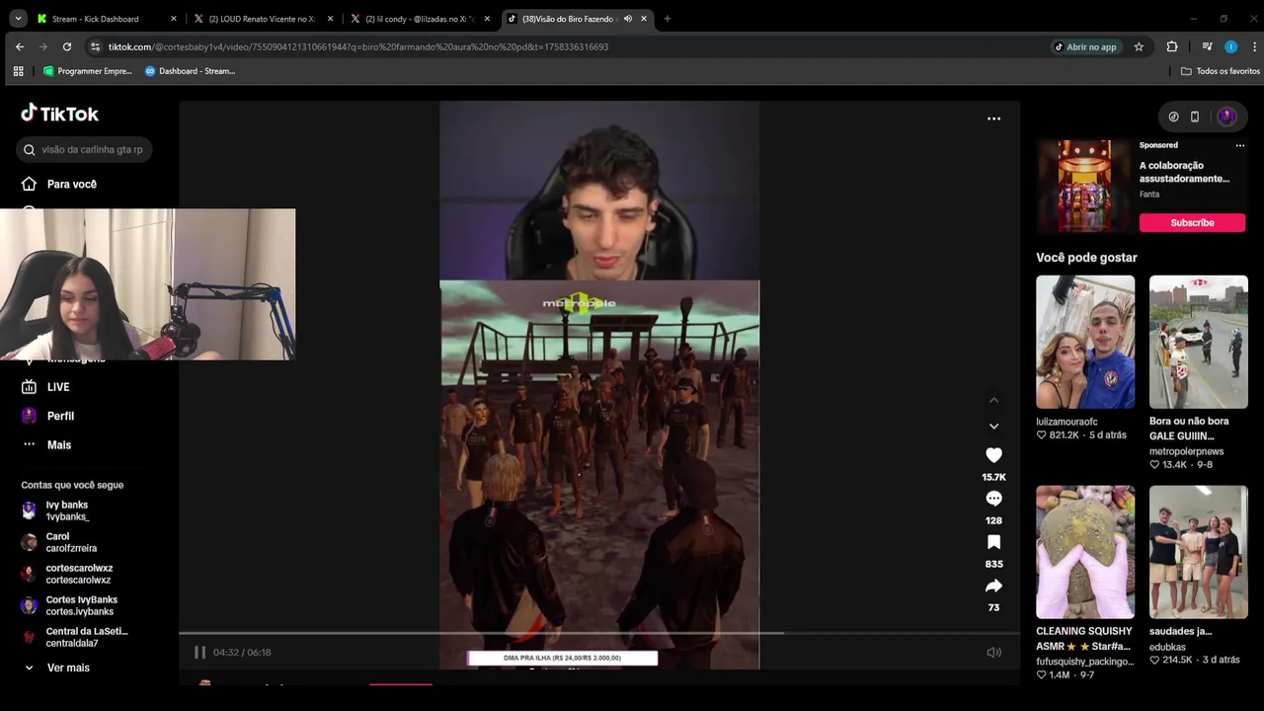Screen dimensions: 1264x711
Task: Pause the video with the pause button
Action: pyautogui.click(x=199, y=652)
